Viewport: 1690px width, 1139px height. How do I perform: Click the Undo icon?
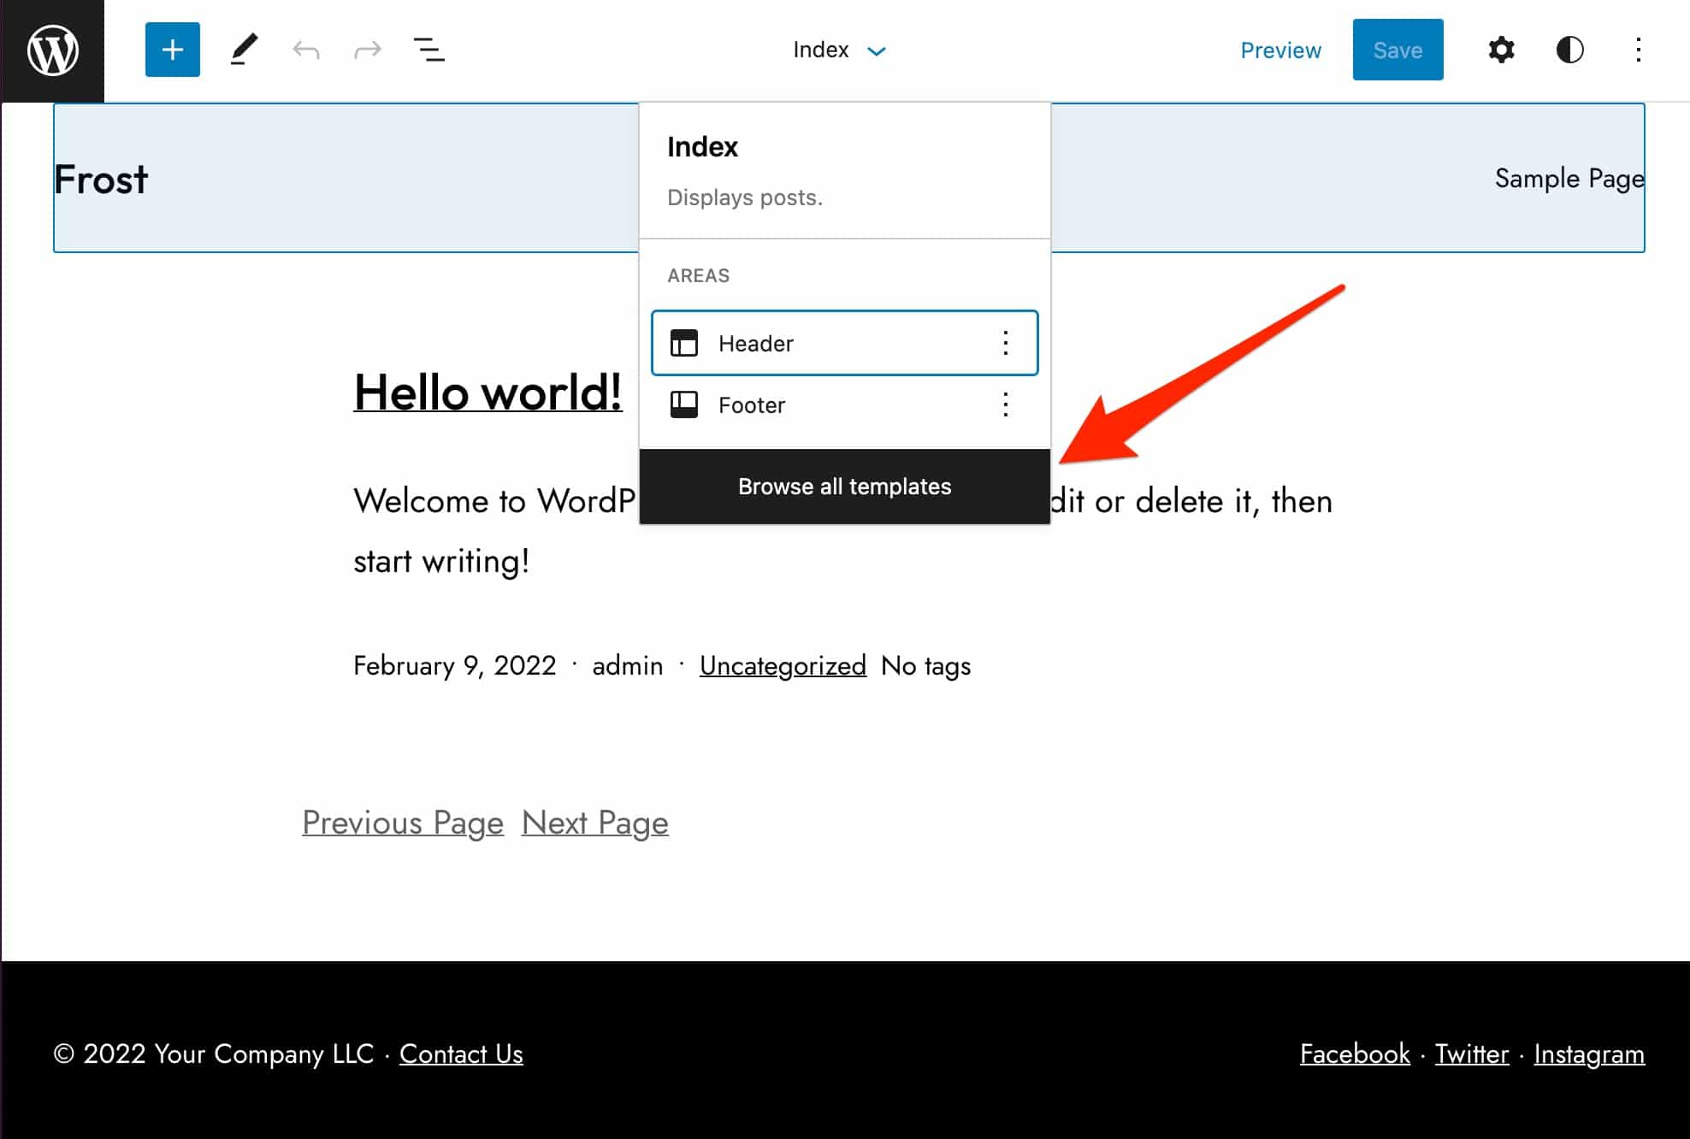point(306,49)
